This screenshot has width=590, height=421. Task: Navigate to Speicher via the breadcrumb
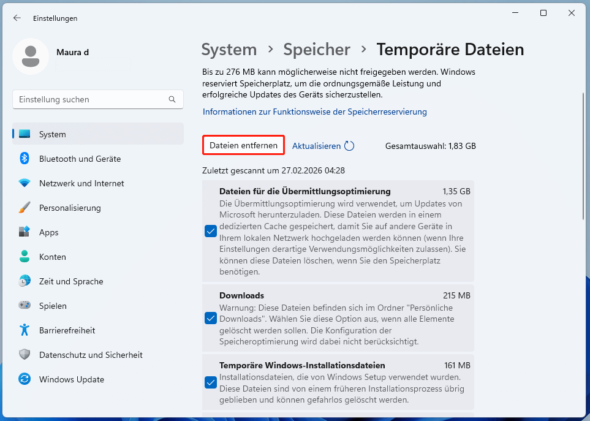coord(316,49)
